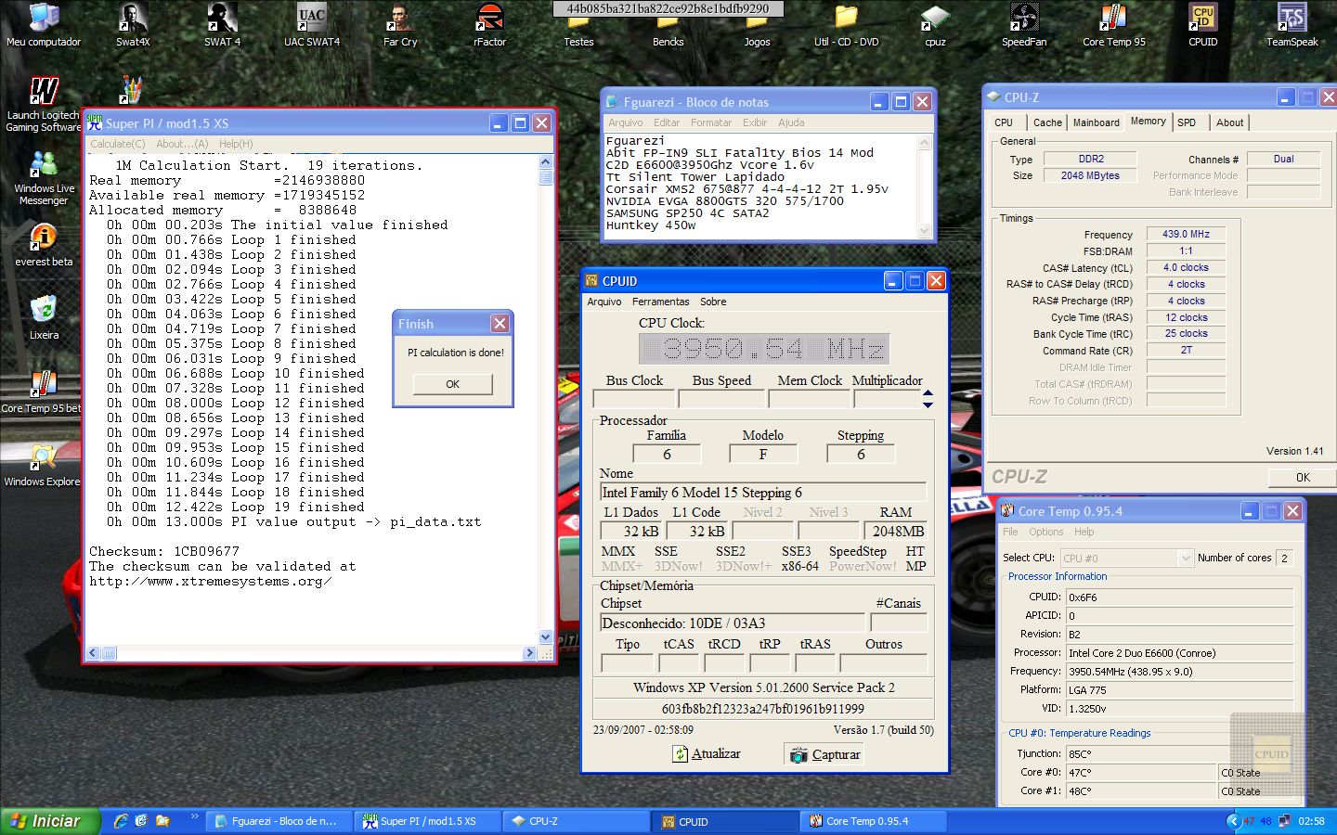Launch UAC SWAT4 desktop icon
1337x835 pixels.
click(312, 25)
